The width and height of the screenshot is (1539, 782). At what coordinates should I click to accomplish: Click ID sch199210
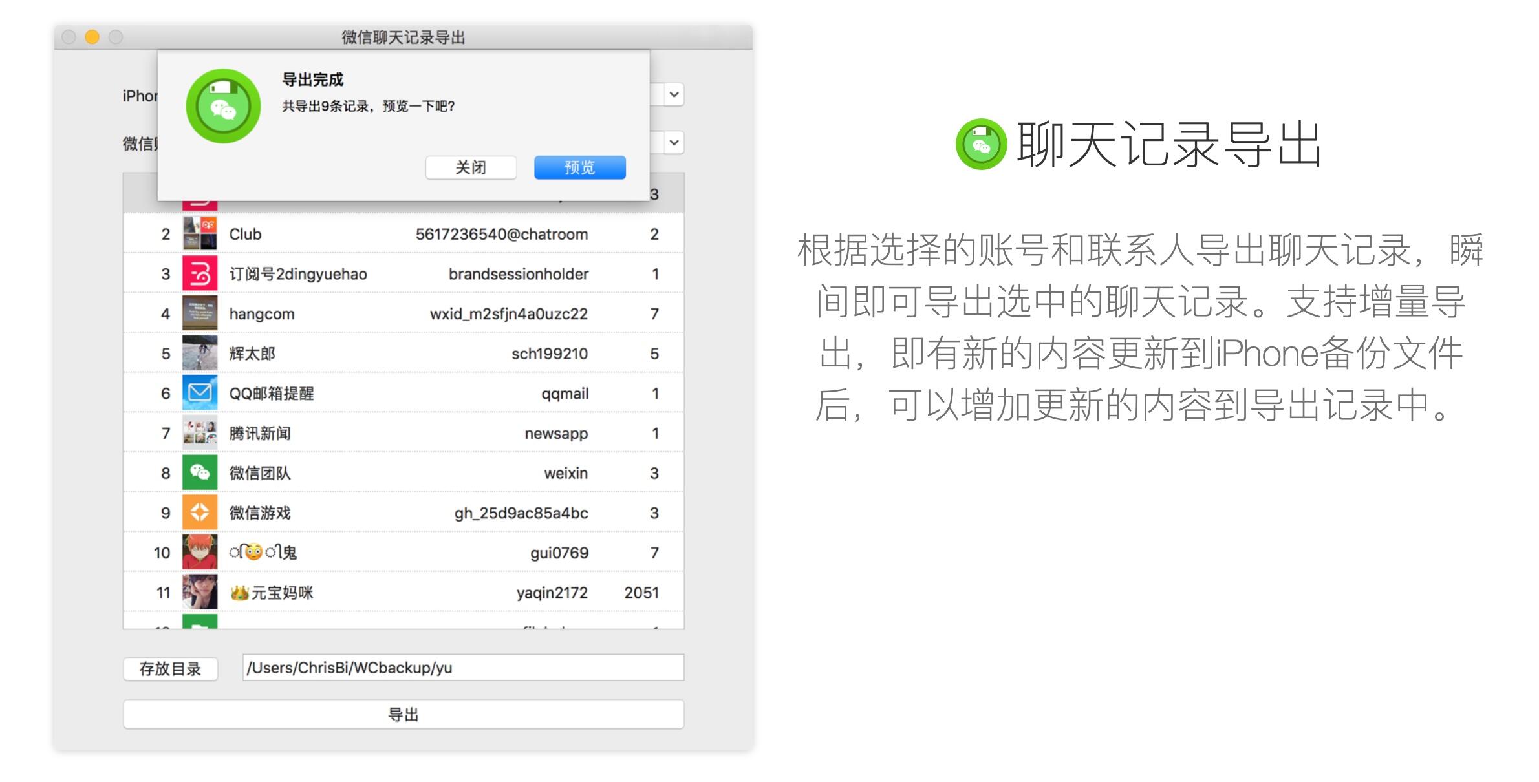tap(550, 354)
